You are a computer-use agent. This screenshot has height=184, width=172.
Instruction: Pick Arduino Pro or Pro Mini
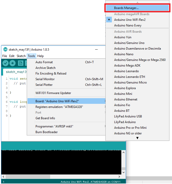pyautogui.click(x=137, y=128)
